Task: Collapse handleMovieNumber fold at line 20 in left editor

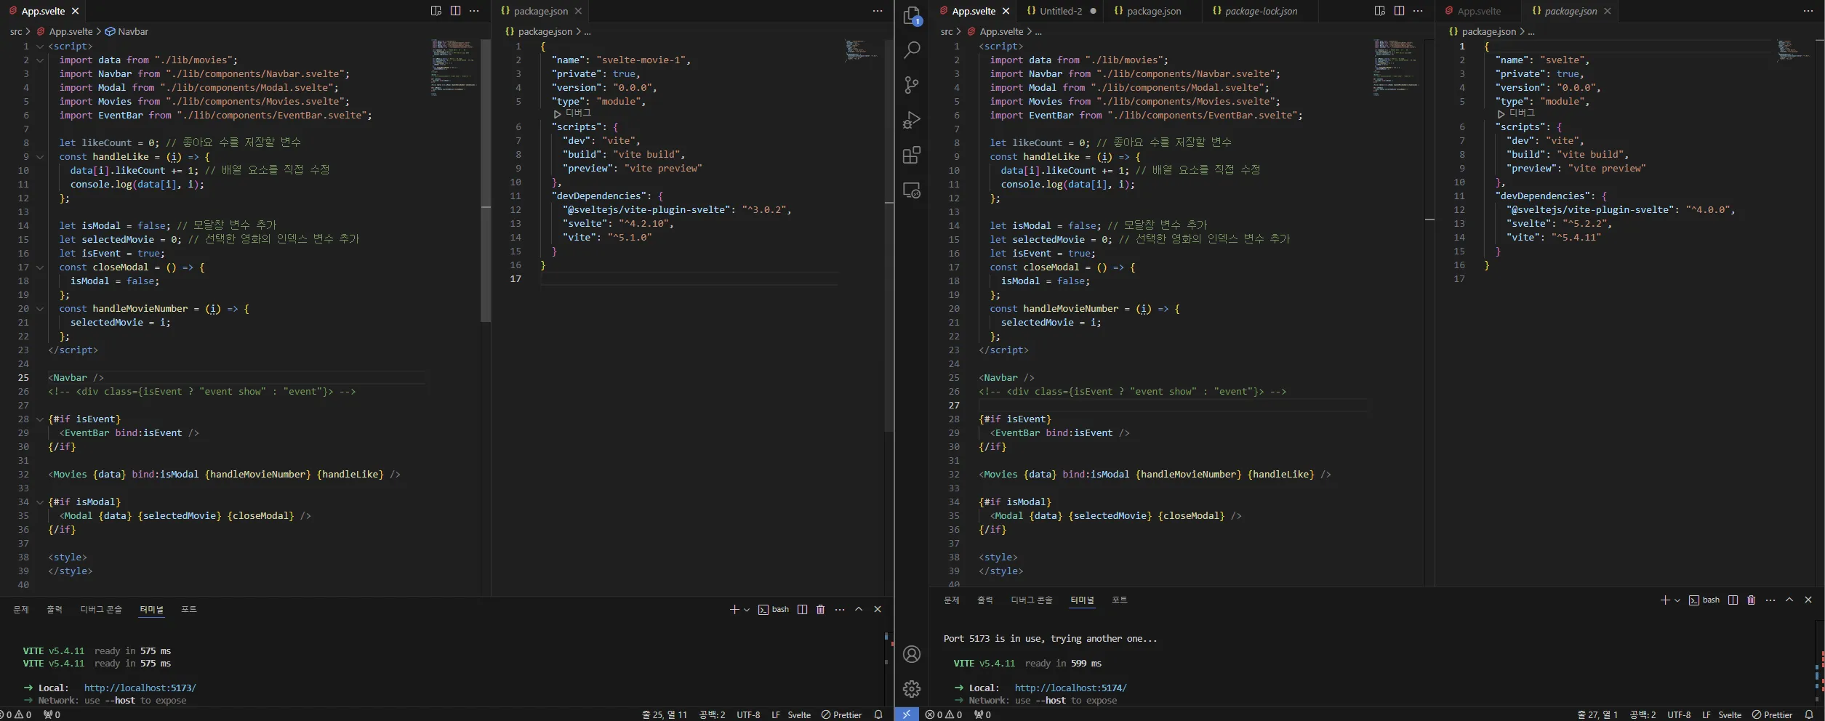Action: (x=40, y=309)
